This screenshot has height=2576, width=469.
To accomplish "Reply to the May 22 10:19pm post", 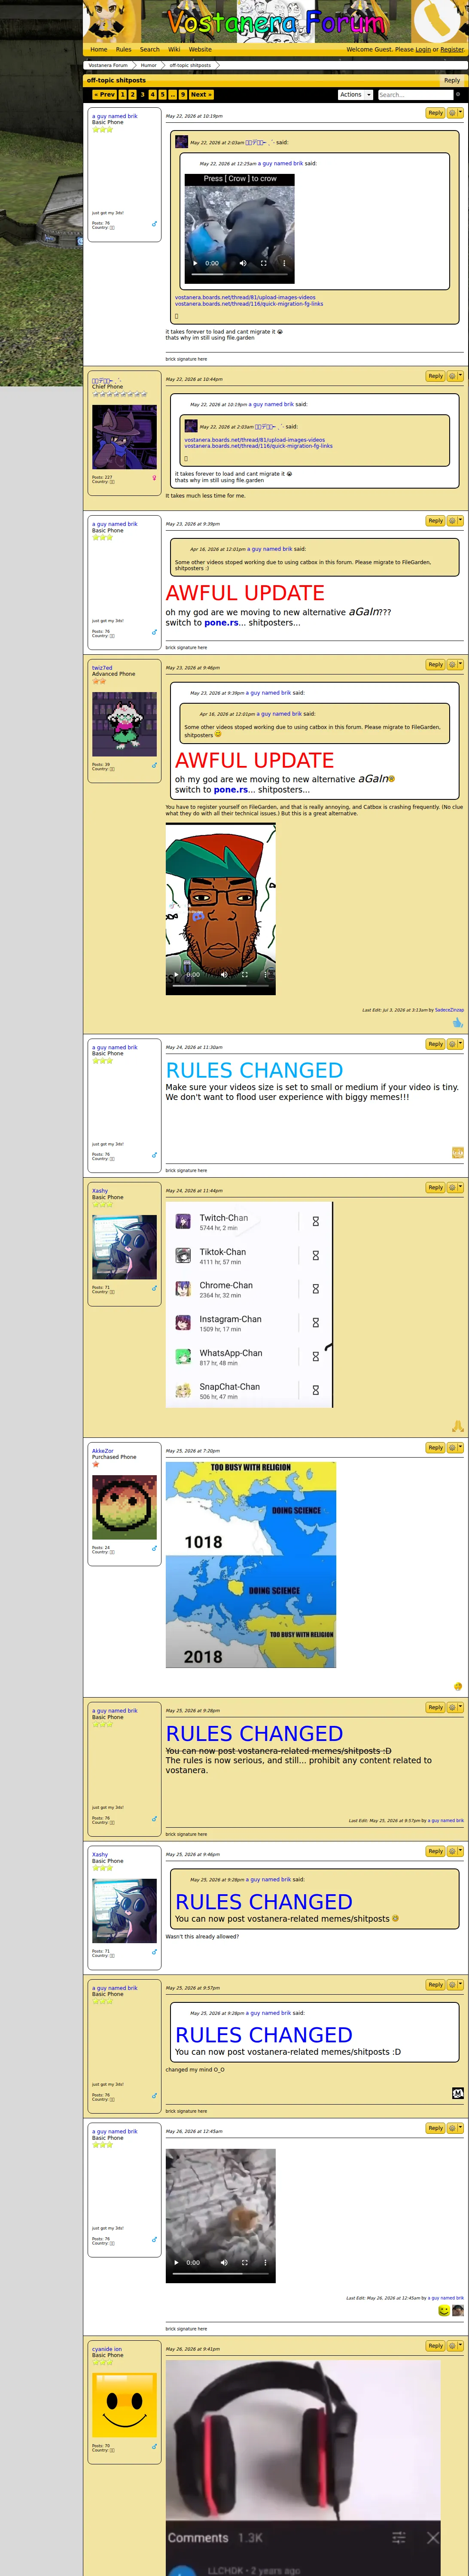I will click(x=435, y=113).
